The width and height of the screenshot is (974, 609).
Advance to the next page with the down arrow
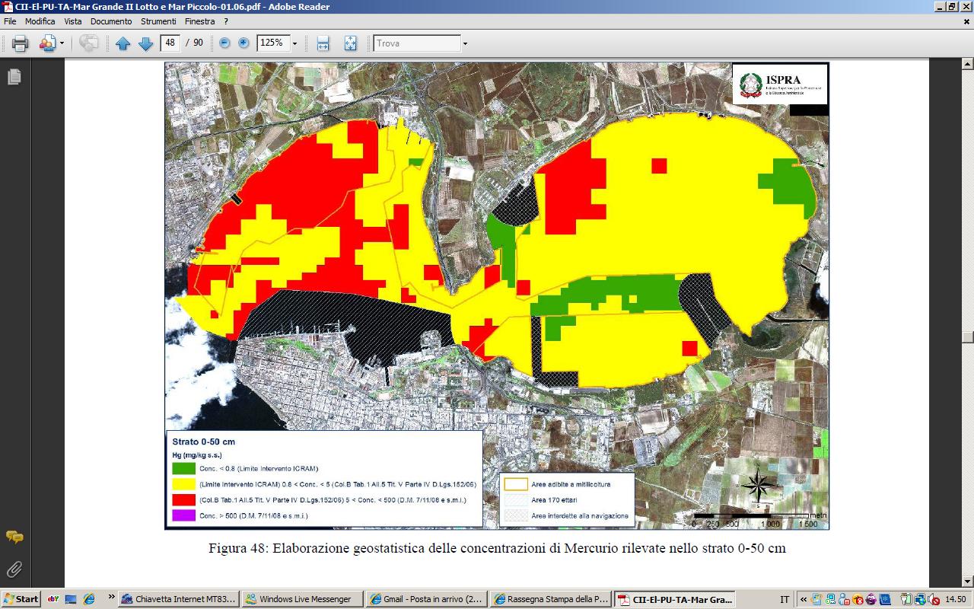click(x=145, y=43)
